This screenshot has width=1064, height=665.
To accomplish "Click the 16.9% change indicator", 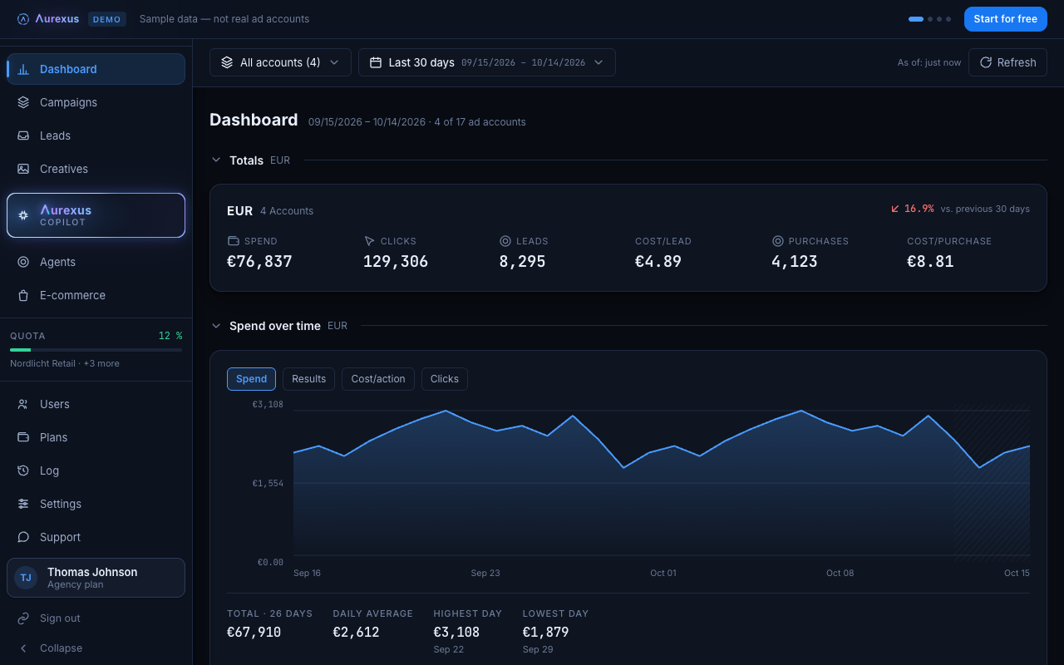I will 912,209.
